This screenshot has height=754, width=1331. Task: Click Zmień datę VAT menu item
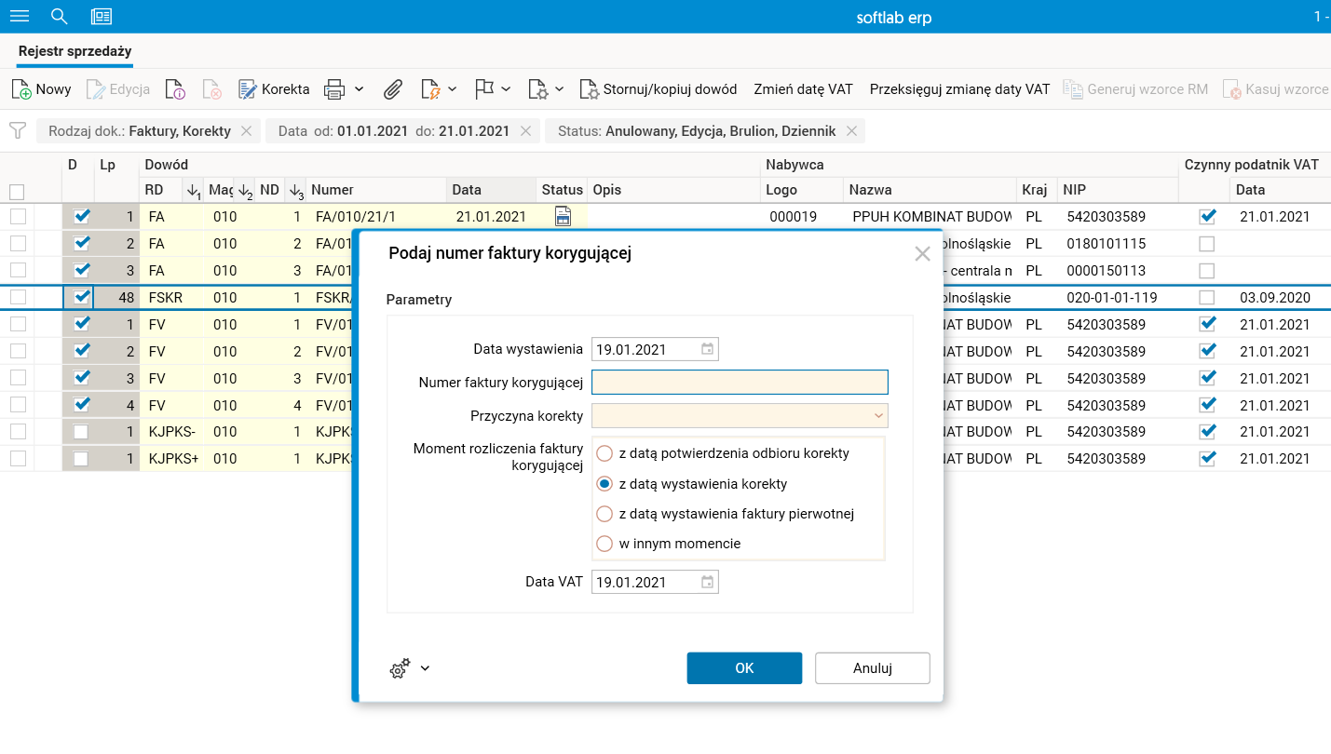(x=803, y=89)
